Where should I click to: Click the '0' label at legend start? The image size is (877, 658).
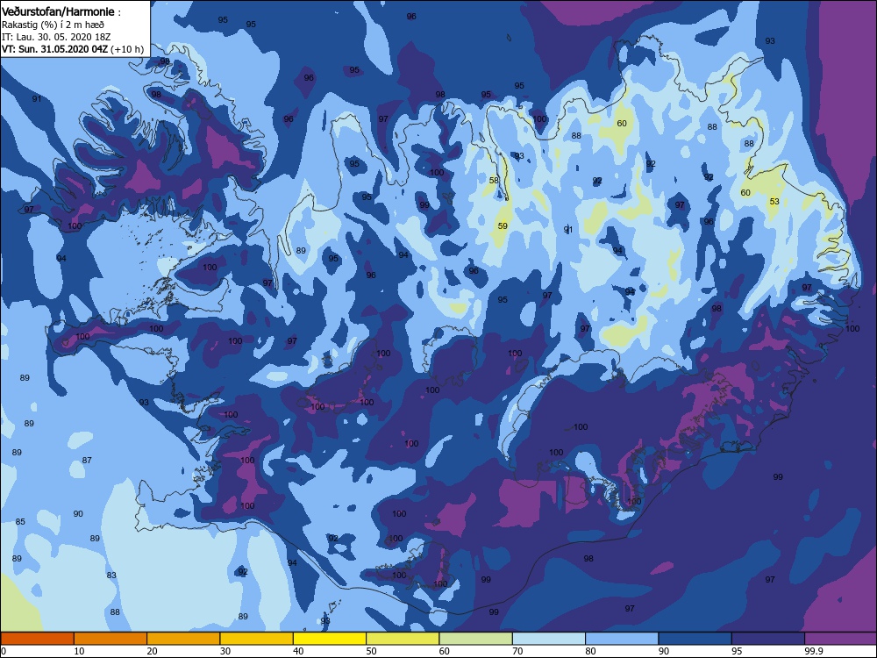point(4,651)
